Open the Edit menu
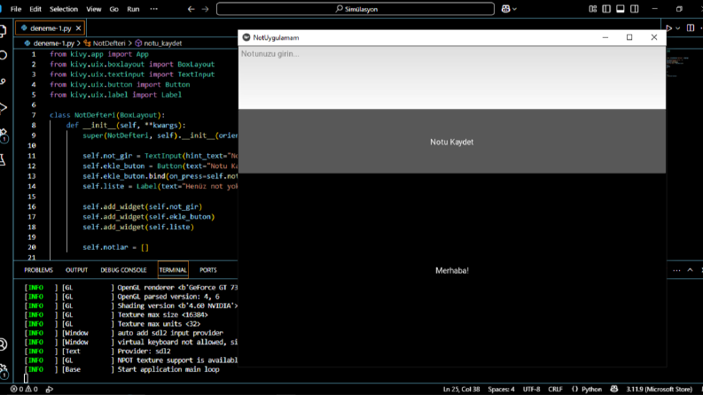This screenshot has width=703, height=395. click(35, 9)
